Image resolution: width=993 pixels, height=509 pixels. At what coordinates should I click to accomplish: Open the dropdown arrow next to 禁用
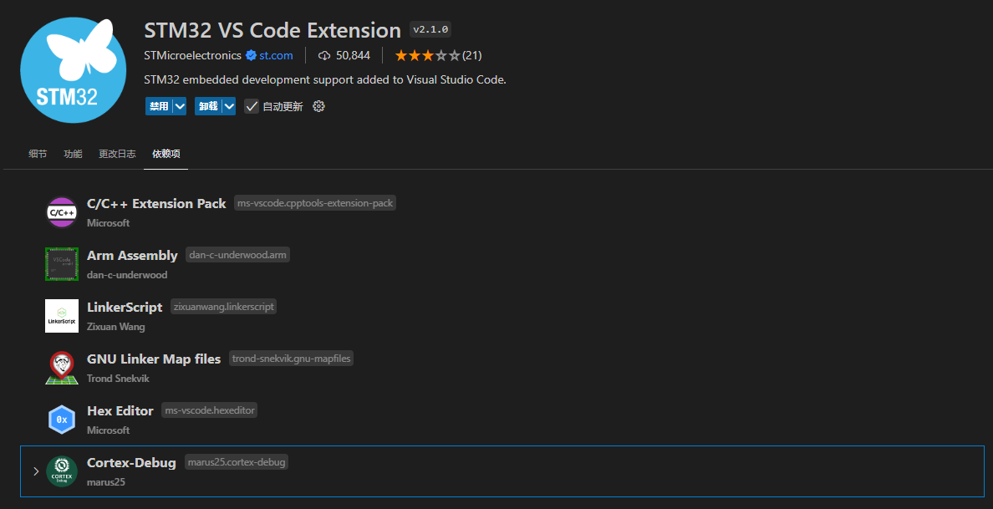click(179, 106)
